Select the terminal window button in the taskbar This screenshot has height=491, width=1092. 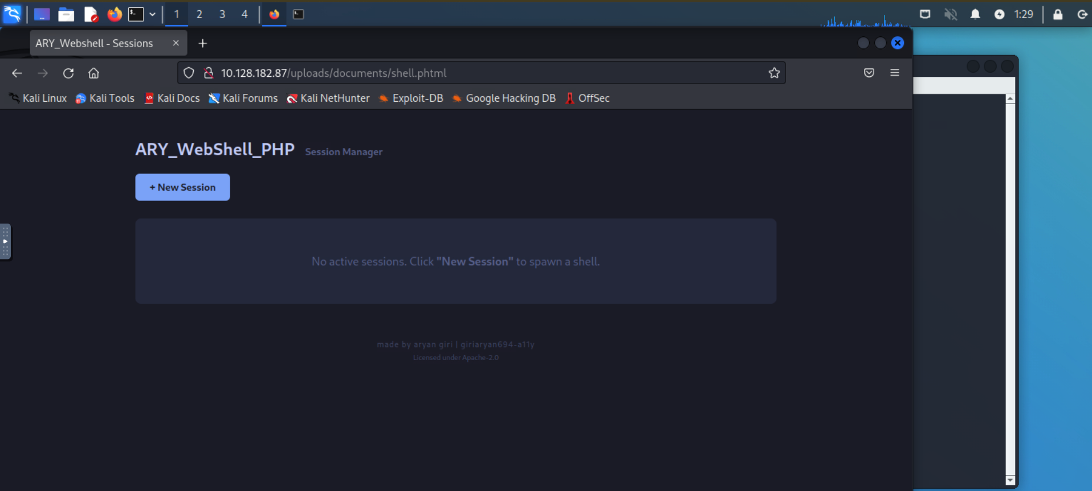tap(298, 15)
